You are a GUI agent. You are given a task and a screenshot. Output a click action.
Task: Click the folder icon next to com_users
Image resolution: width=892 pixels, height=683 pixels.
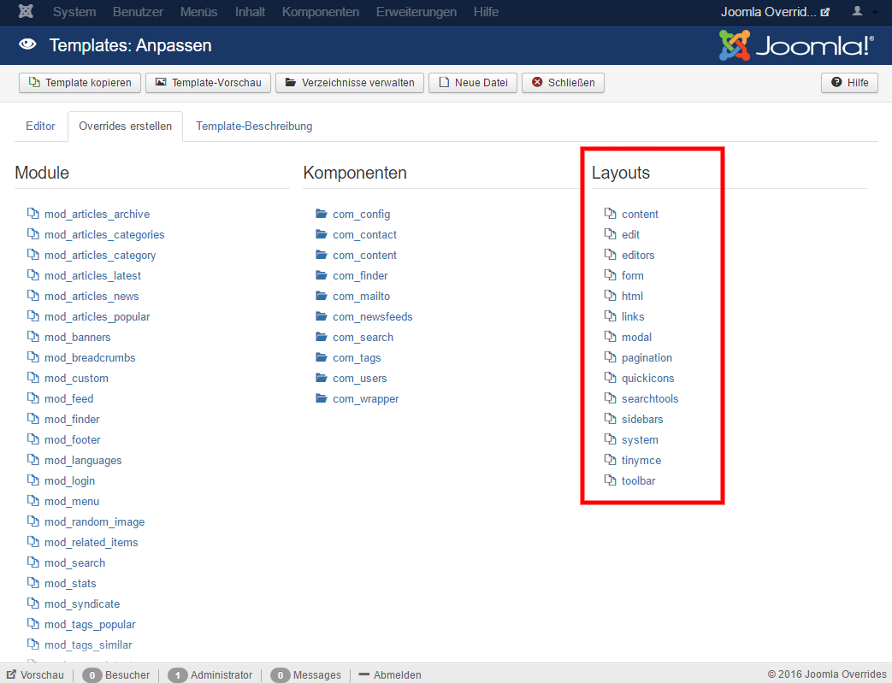point(322,378)
